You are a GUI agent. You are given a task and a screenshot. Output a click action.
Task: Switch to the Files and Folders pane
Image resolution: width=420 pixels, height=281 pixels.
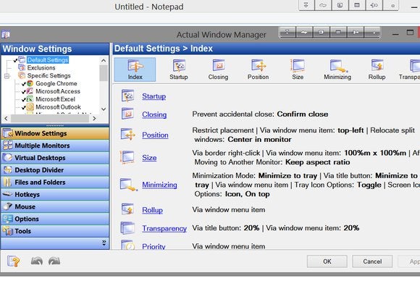[55, 183]
